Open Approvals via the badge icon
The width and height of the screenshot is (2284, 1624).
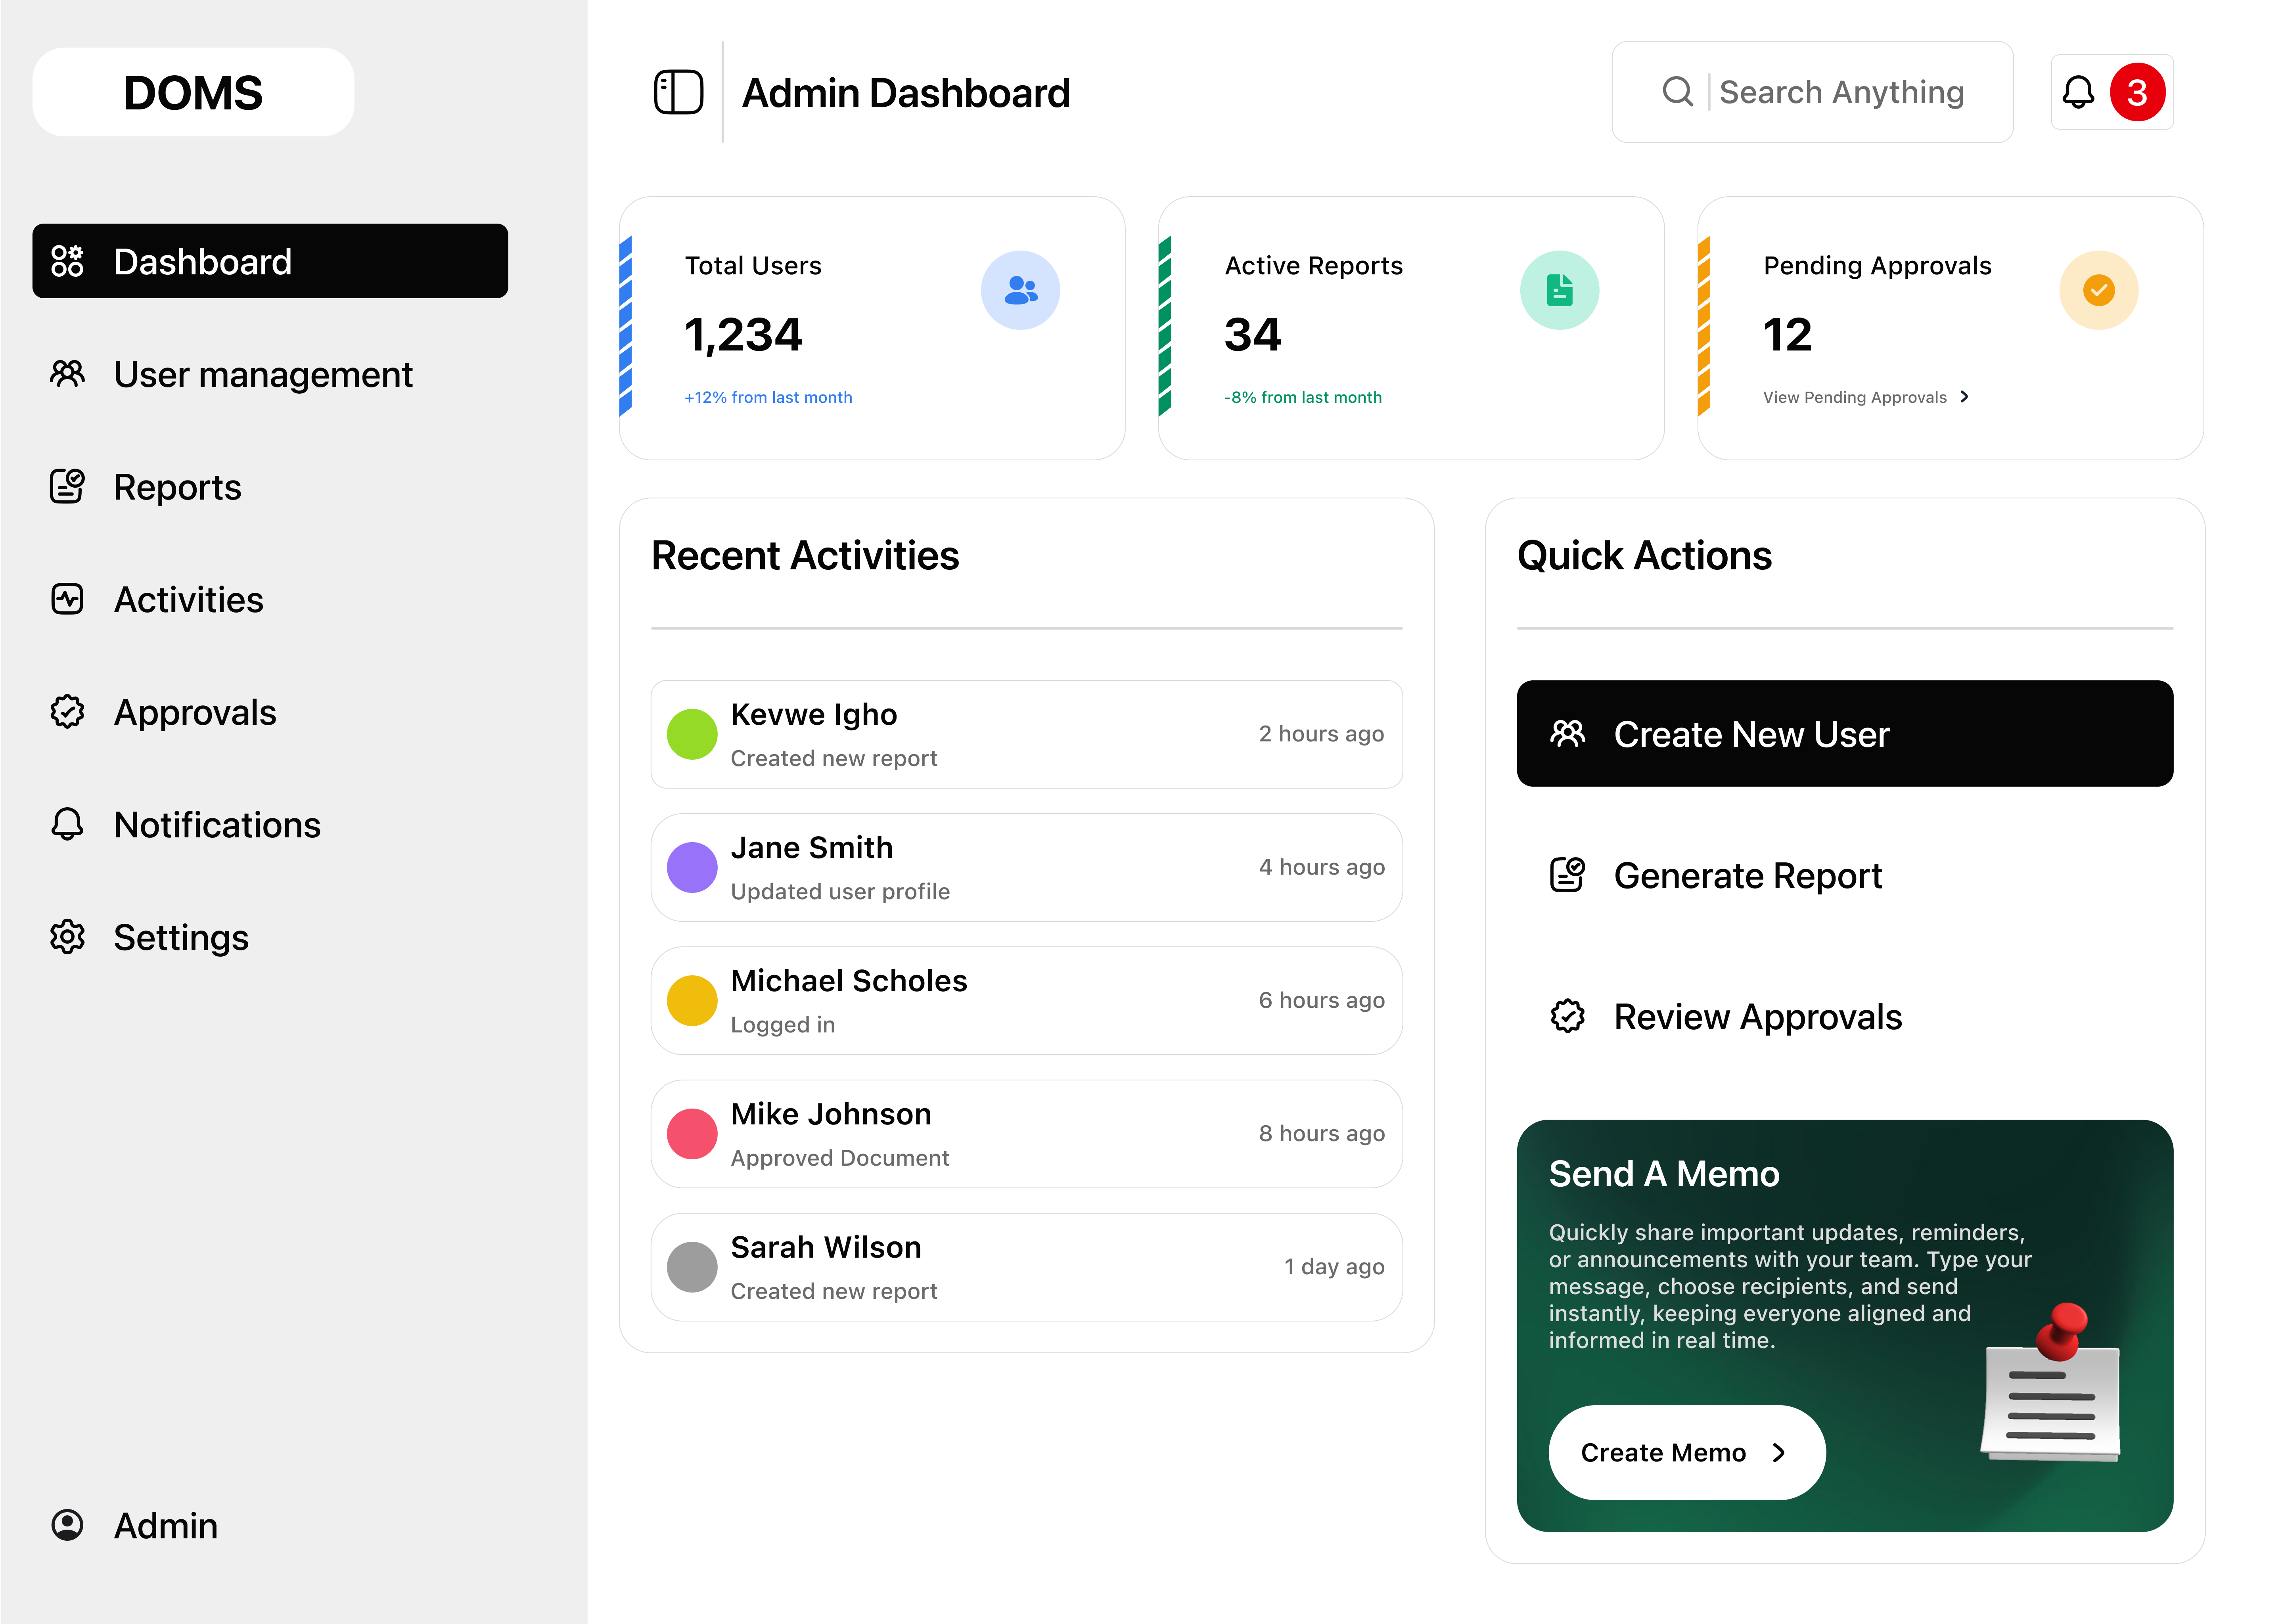(x=67, y=711)
